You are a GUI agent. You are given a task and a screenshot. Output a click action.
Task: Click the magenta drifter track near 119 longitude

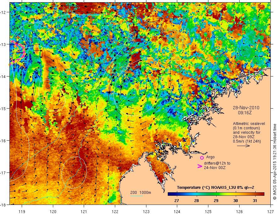18,53
